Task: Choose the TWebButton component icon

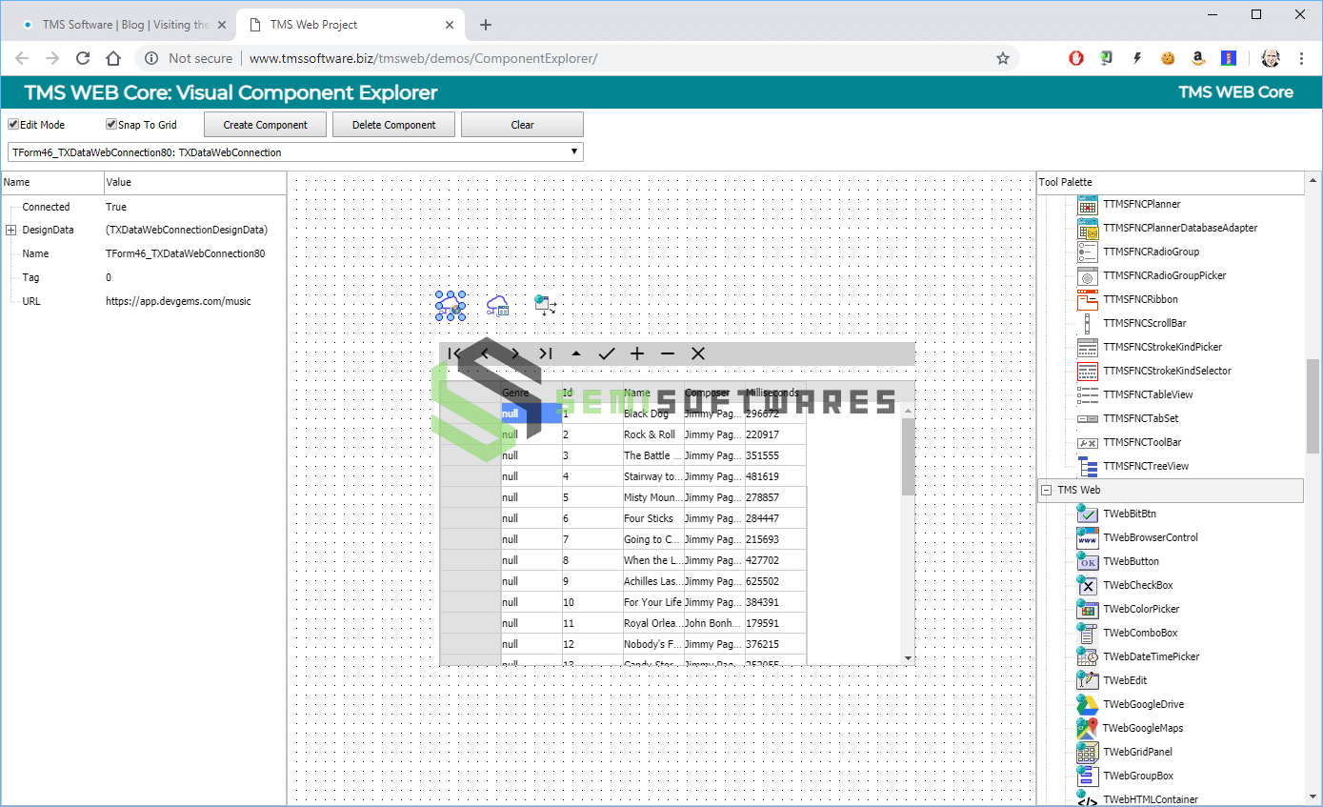Action: (x=1087, y=562)
